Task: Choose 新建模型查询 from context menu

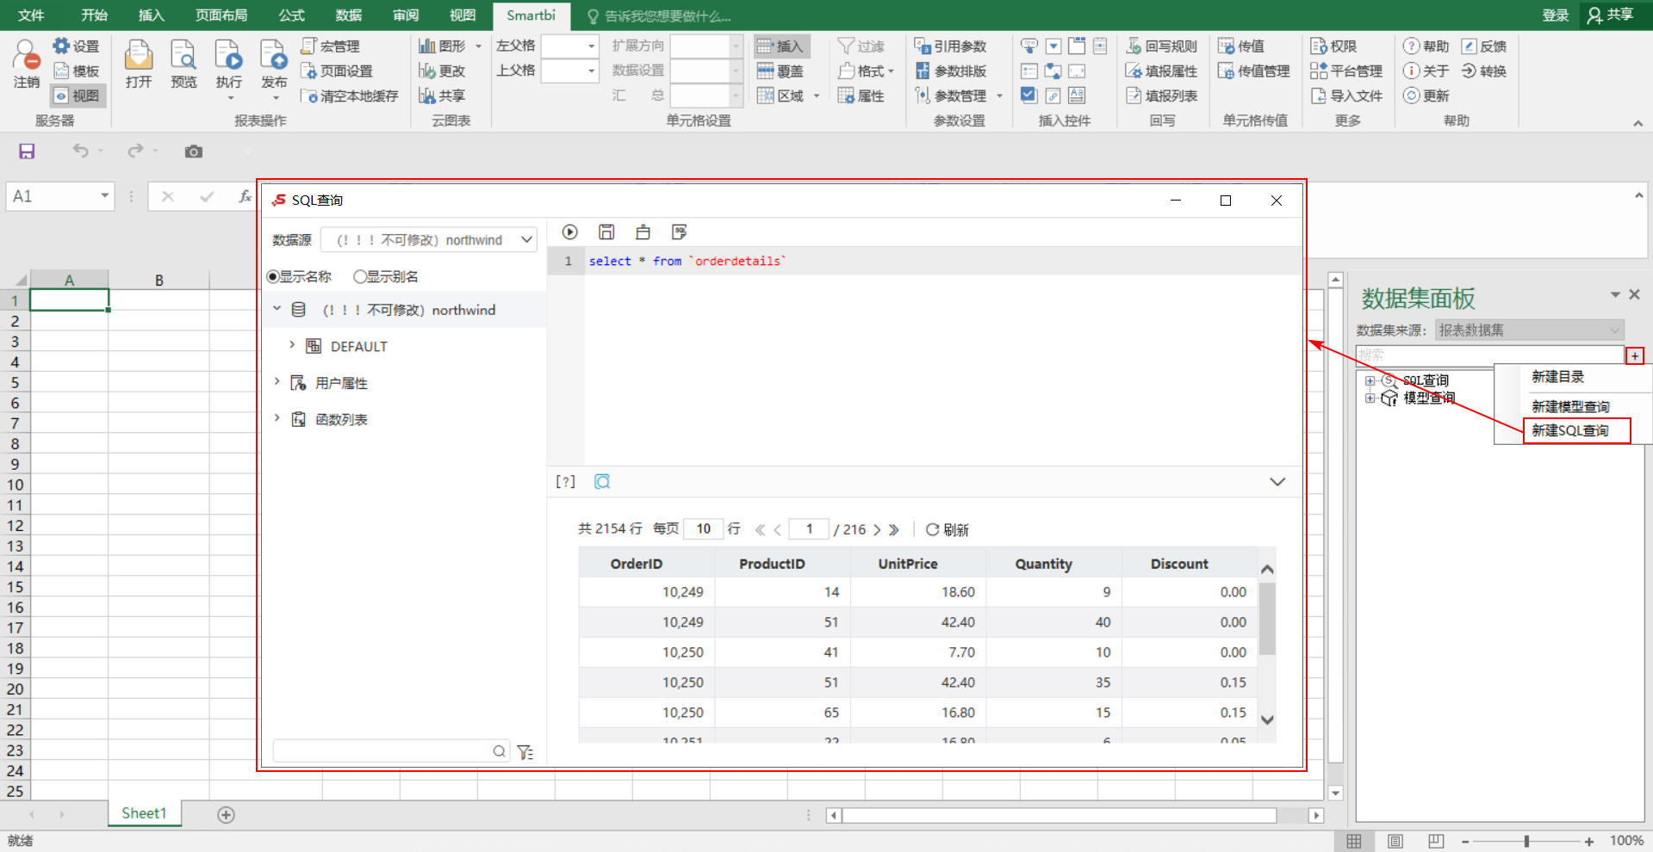Action: click(x=1570, y=406)
